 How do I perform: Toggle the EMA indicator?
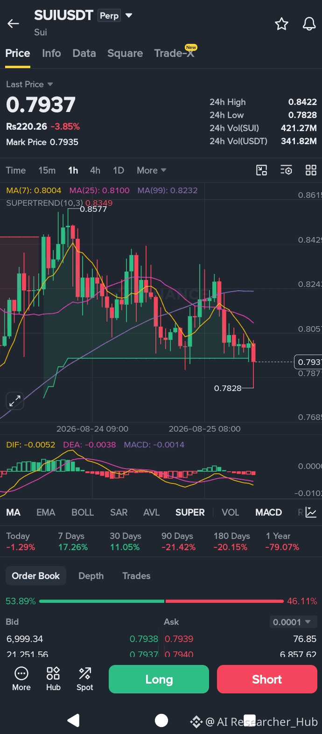(46, 512)
